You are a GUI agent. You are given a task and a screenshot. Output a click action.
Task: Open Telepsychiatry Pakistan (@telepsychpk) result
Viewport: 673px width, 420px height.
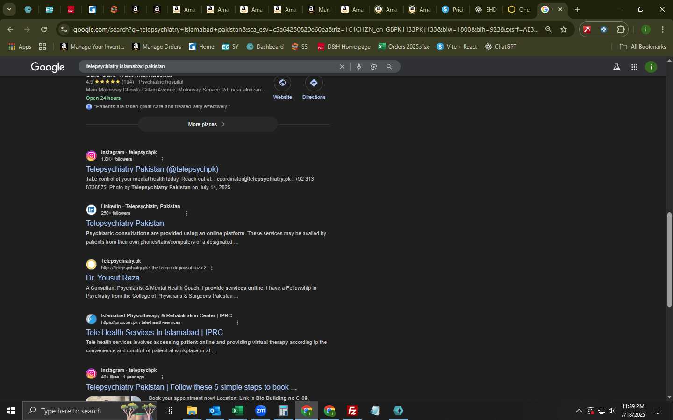[x=152, y=169]
